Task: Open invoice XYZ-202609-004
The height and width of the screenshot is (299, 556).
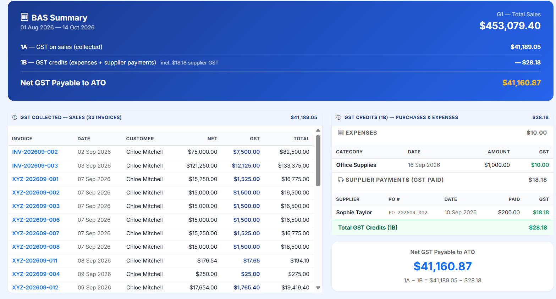Action: [36, 274]
